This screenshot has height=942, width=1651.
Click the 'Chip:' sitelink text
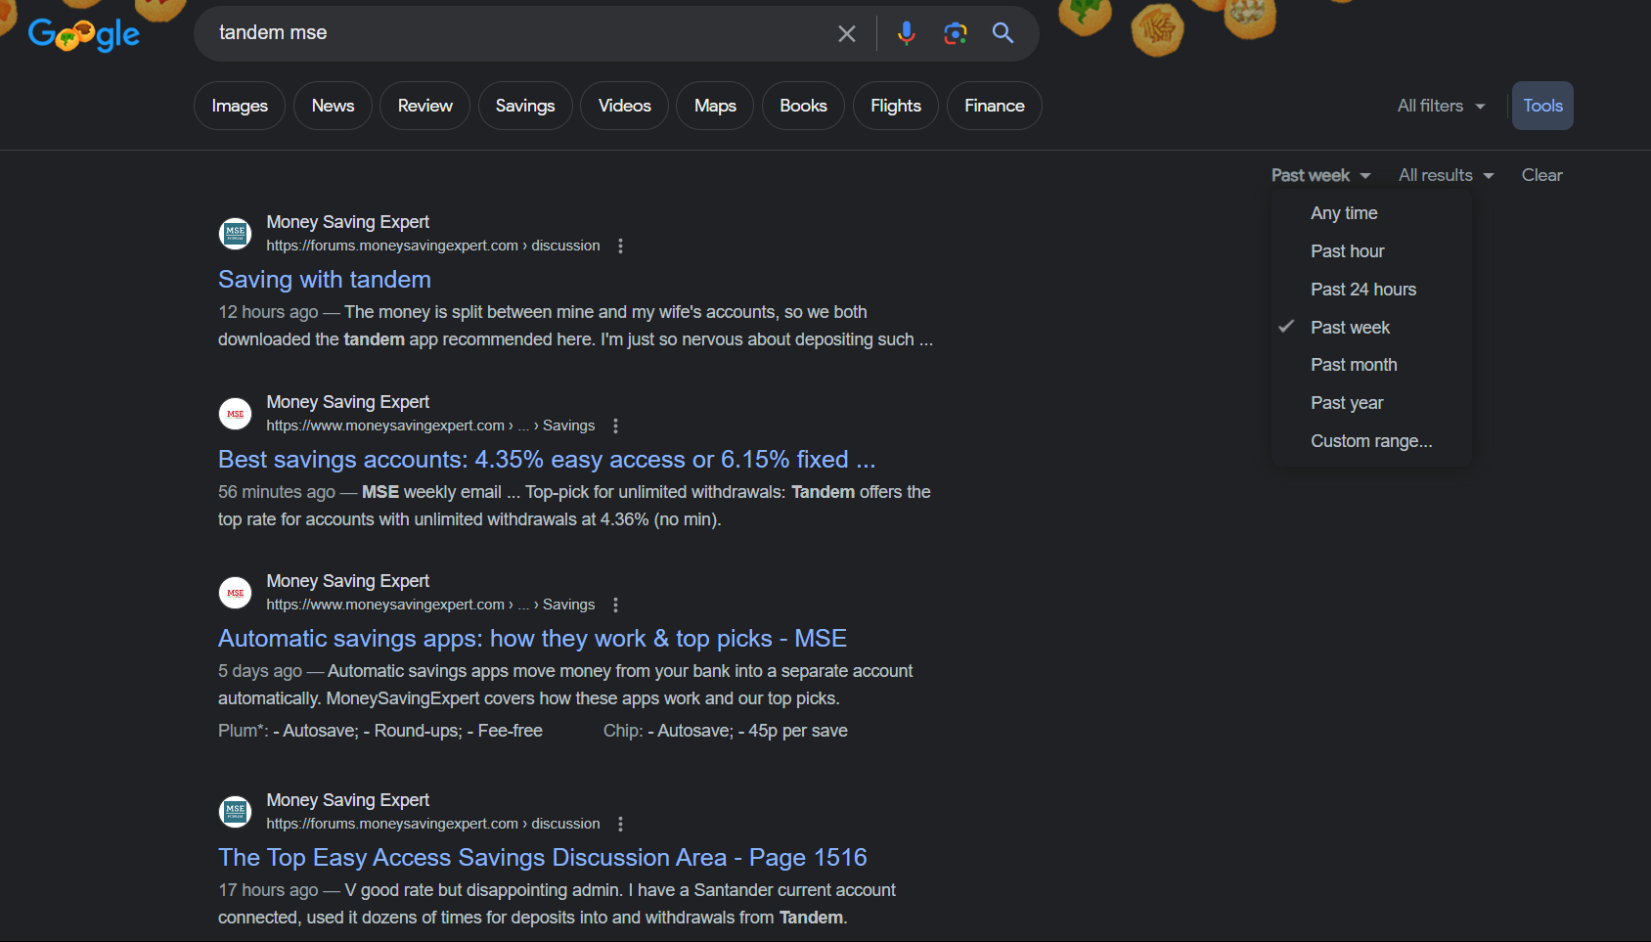(623, 731)
